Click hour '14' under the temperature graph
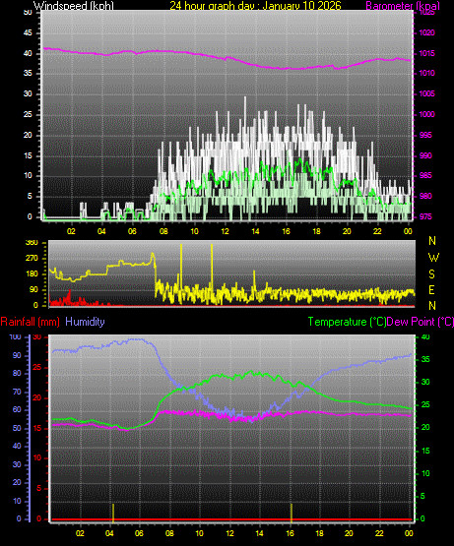This screenshot has width=454, height=546. 259,533
